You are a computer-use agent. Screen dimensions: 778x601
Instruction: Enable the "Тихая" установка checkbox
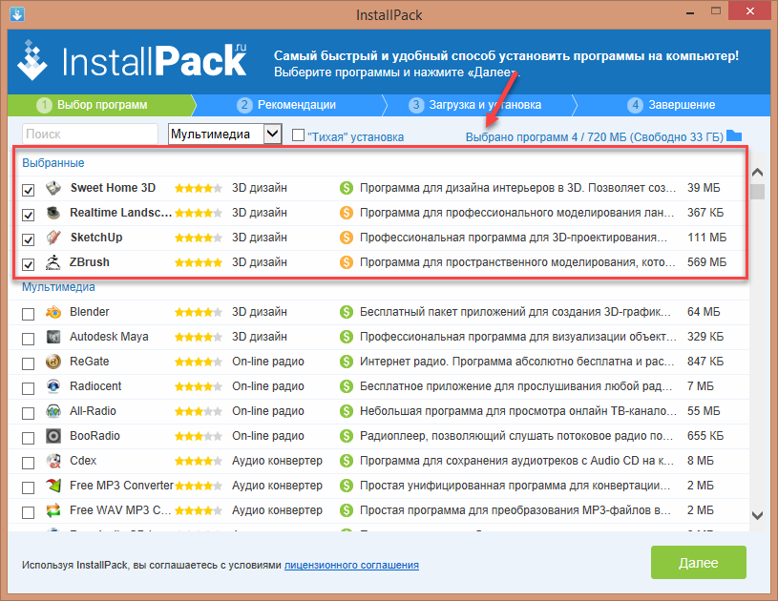pyautogui.click(x=299, y=135)
